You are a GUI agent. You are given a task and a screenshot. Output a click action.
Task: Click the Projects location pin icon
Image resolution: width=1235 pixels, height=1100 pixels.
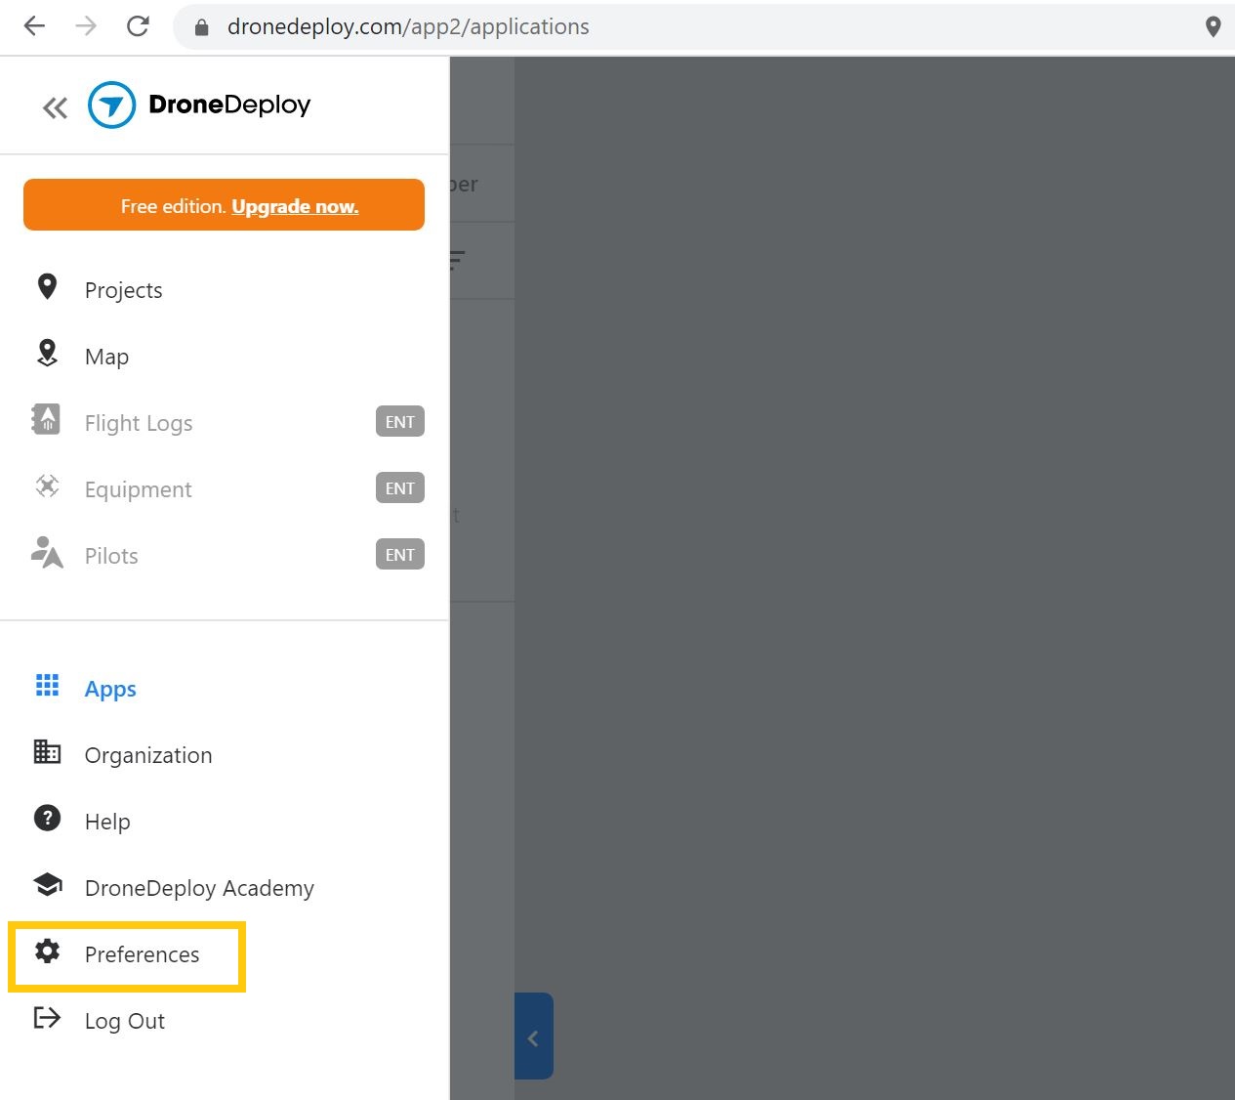47,286
